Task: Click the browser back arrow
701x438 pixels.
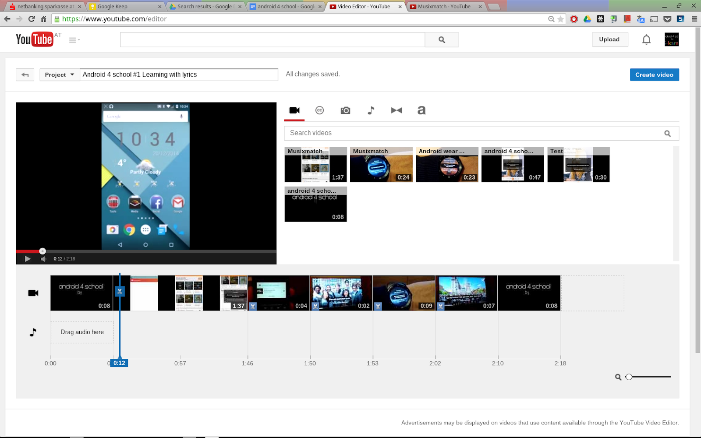Action: [7, 19]
